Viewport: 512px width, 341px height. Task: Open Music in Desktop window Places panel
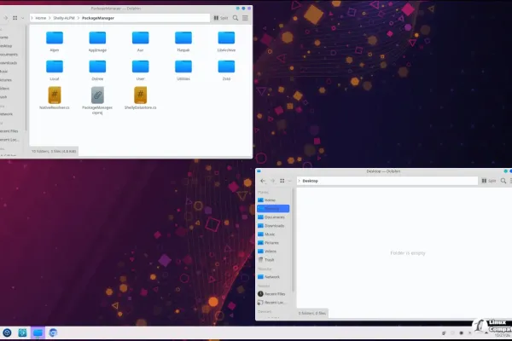tap(273, 234)
